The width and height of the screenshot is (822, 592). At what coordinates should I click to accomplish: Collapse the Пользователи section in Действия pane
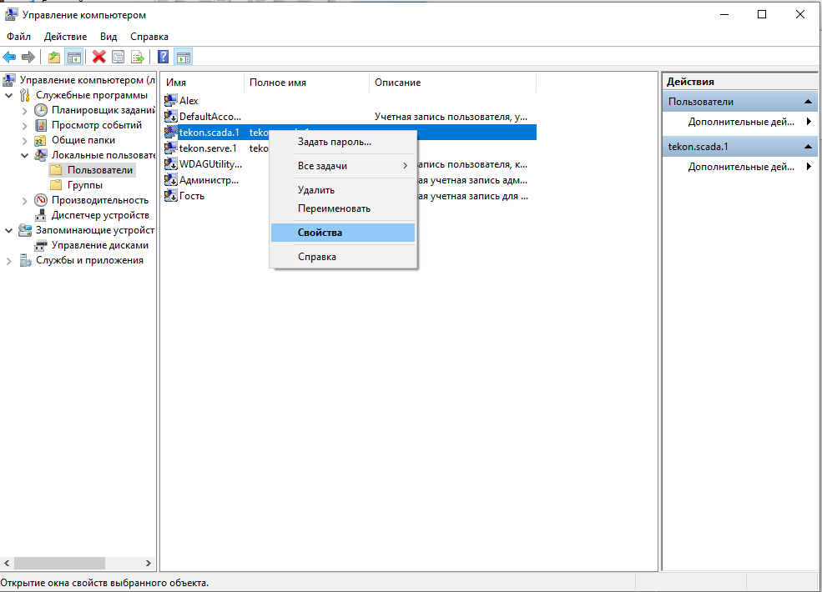(808, 102)
